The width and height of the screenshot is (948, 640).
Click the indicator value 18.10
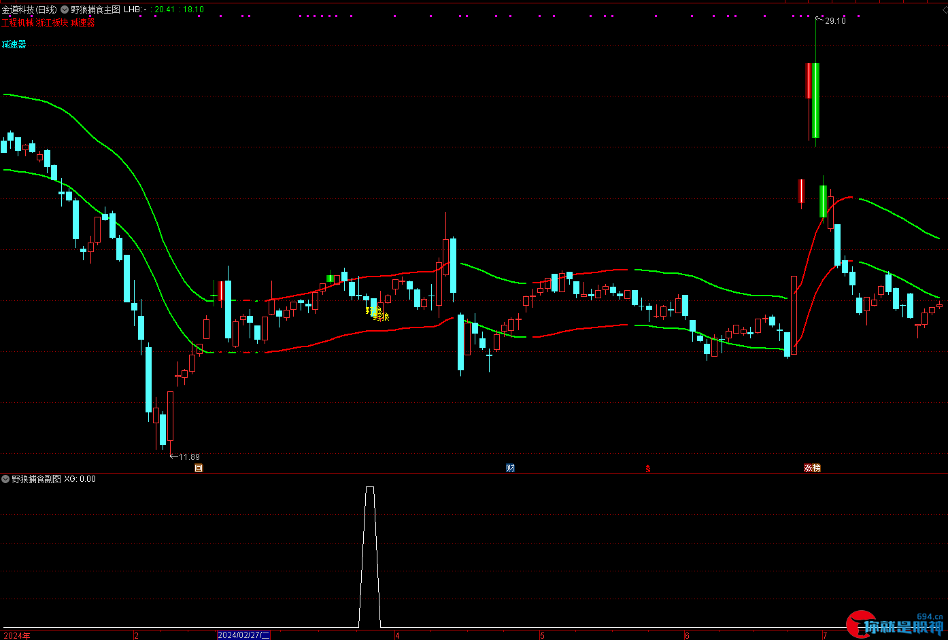[194, 10]
